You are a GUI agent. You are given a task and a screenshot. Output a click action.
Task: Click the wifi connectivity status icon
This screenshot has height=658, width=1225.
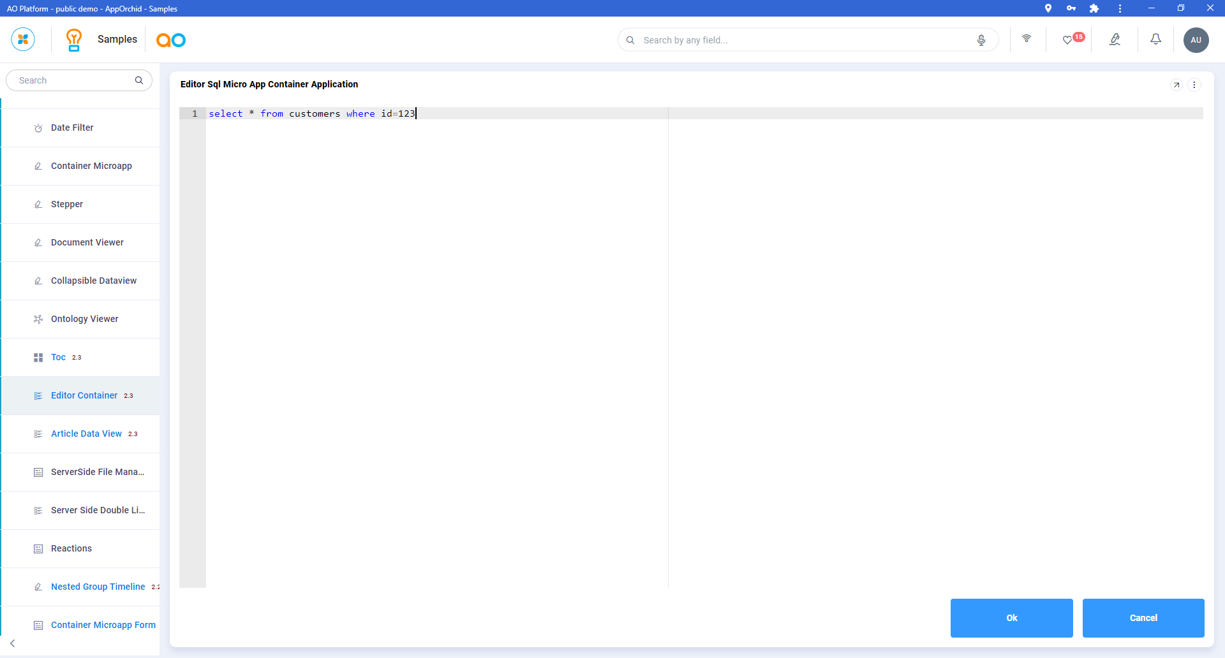click(x=1027, y=39)
